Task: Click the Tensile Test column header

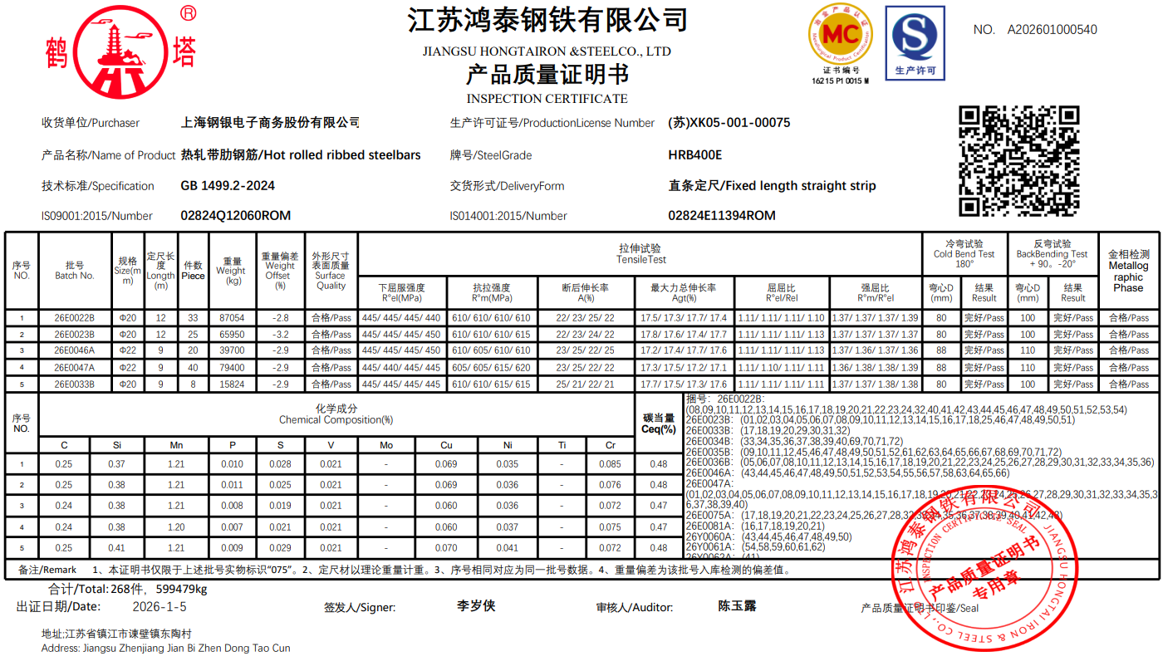Action: tap(640, 254)
